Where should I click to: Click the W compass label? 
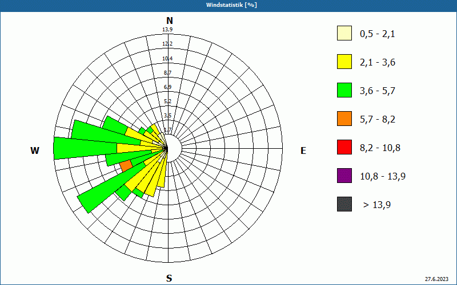[35, 150]
